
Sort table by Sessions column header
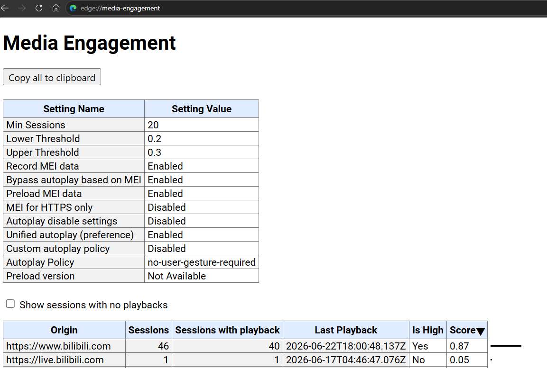click(148, 330)
